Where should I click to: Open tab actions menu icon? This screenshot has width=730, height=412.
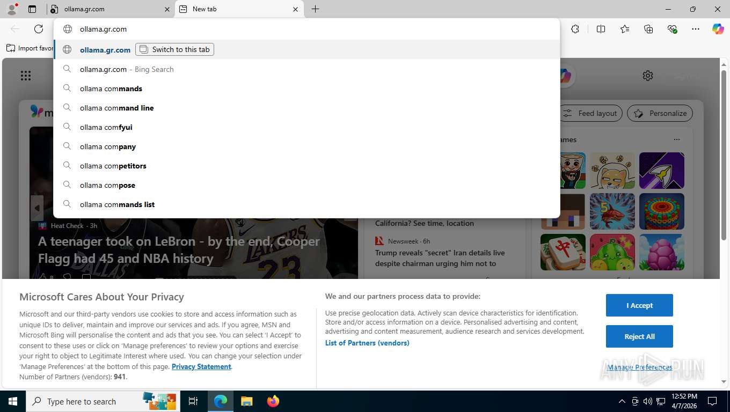[x=32, y=9]
